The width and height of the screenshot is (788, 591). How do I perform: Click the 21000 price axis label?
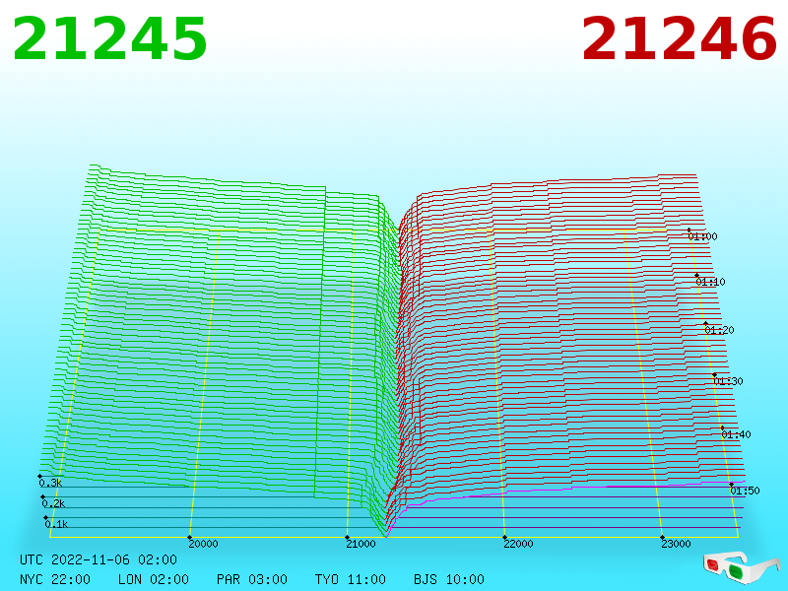click(x=361, y=544)
